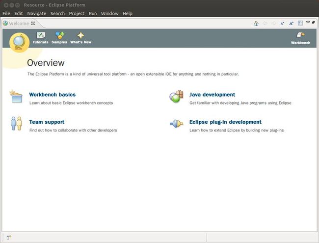Open the Java development link
Viewport: 319px width, 243px height.
(212, 95)
